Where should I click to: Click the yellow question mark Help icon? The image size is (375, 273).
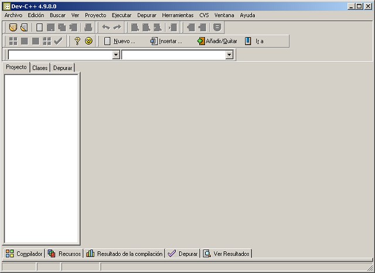(x=77, y=41)
